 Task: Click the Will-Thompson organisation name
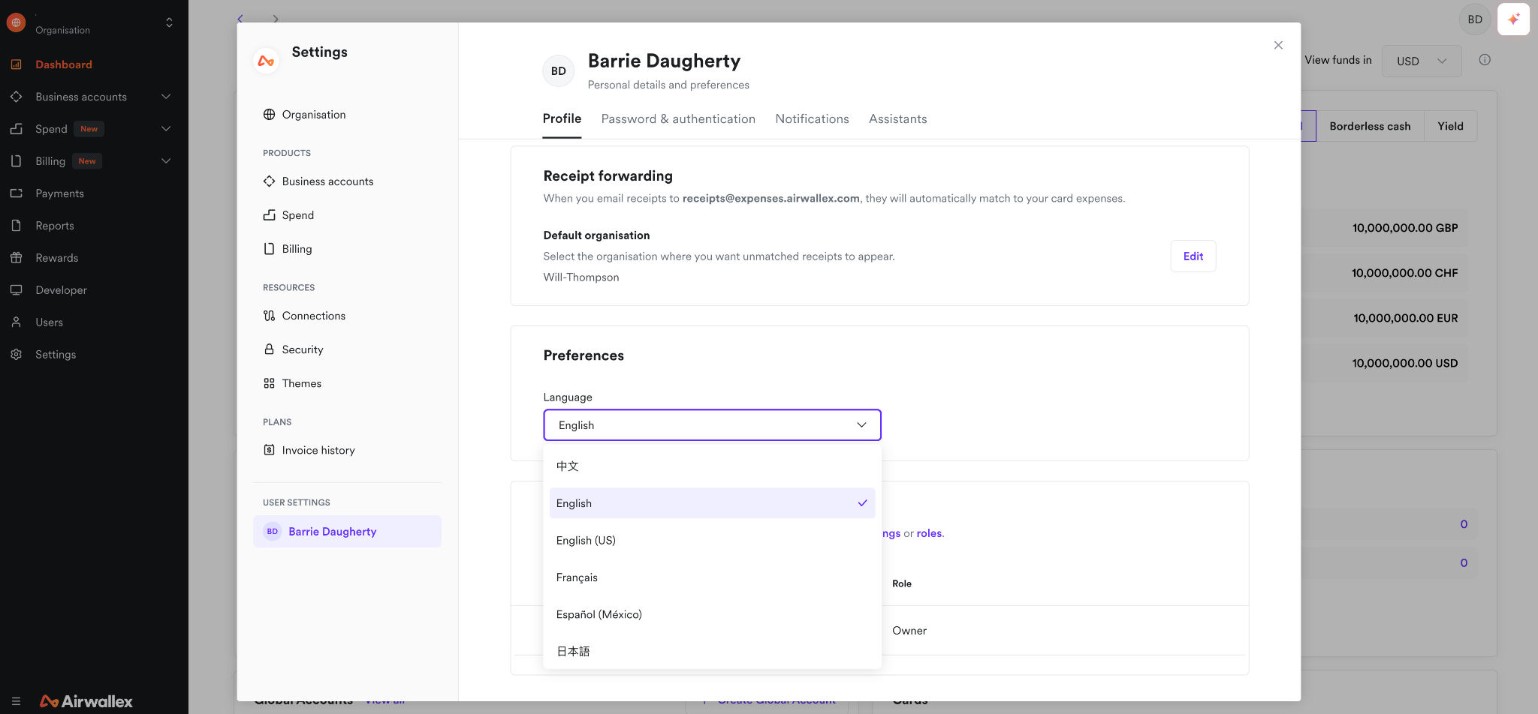click(581, 277)
